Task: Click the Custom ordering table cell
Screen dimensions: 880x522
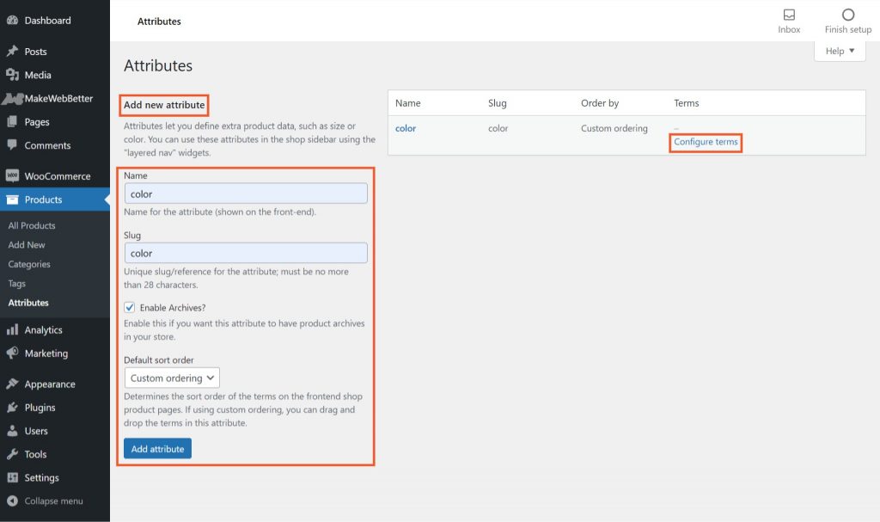Action: [614, 128]
